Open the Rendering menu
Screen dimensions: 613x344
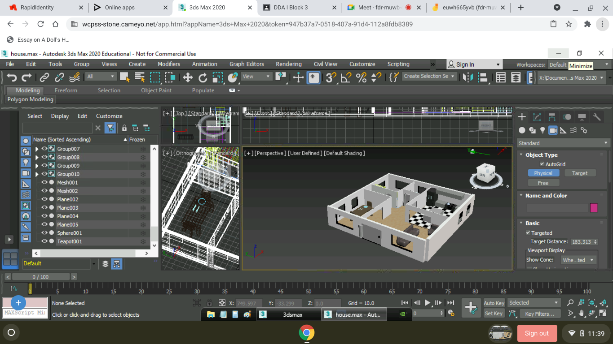coord(288,64)
